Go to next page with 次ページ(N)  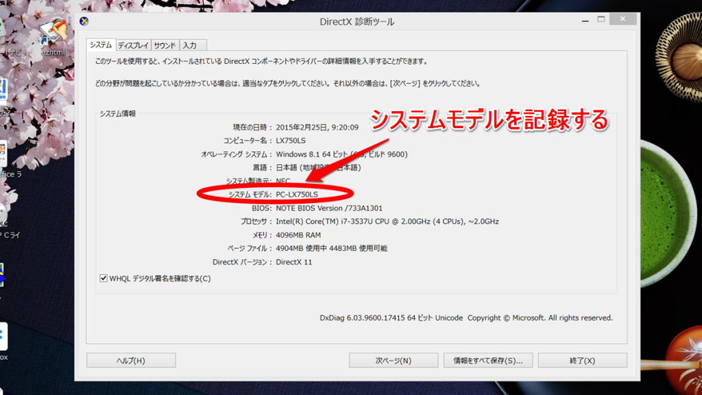pyautogui.click(x=394, y=360)
